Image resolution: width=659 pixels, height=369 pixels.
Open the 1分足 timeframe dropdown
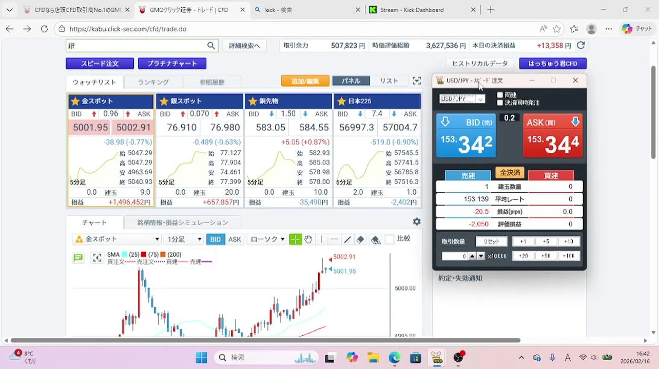(x=184, y=239)
